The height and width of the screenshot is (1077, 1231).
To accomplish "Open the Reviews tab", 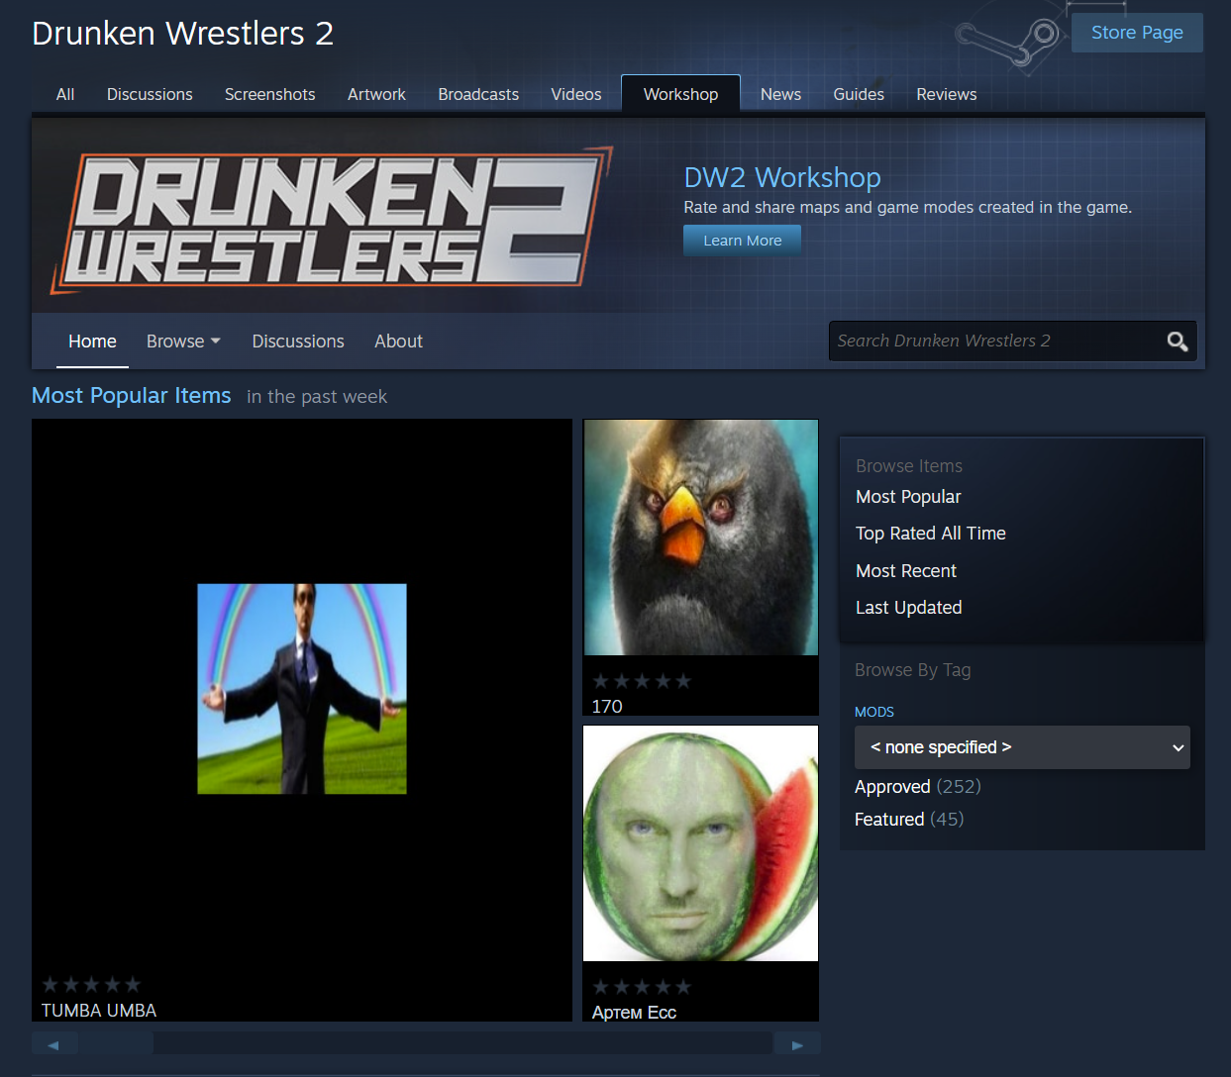I will [947, 94].
